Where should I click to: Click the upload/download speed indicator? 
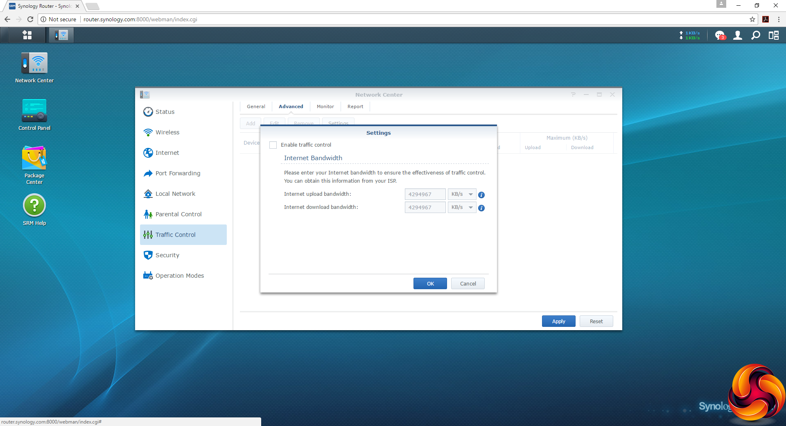(x=690, y=36)
